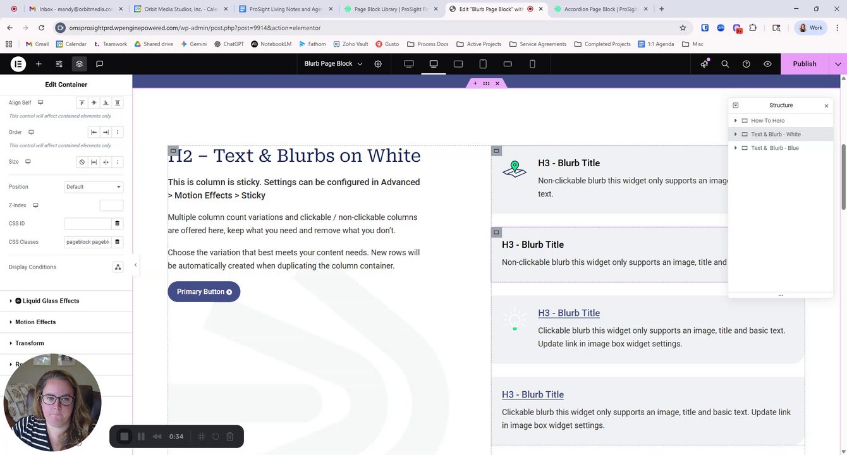Click the Preview Changes eye icon
The width and height of the screenshot is (847, 455).
point(767,64)
